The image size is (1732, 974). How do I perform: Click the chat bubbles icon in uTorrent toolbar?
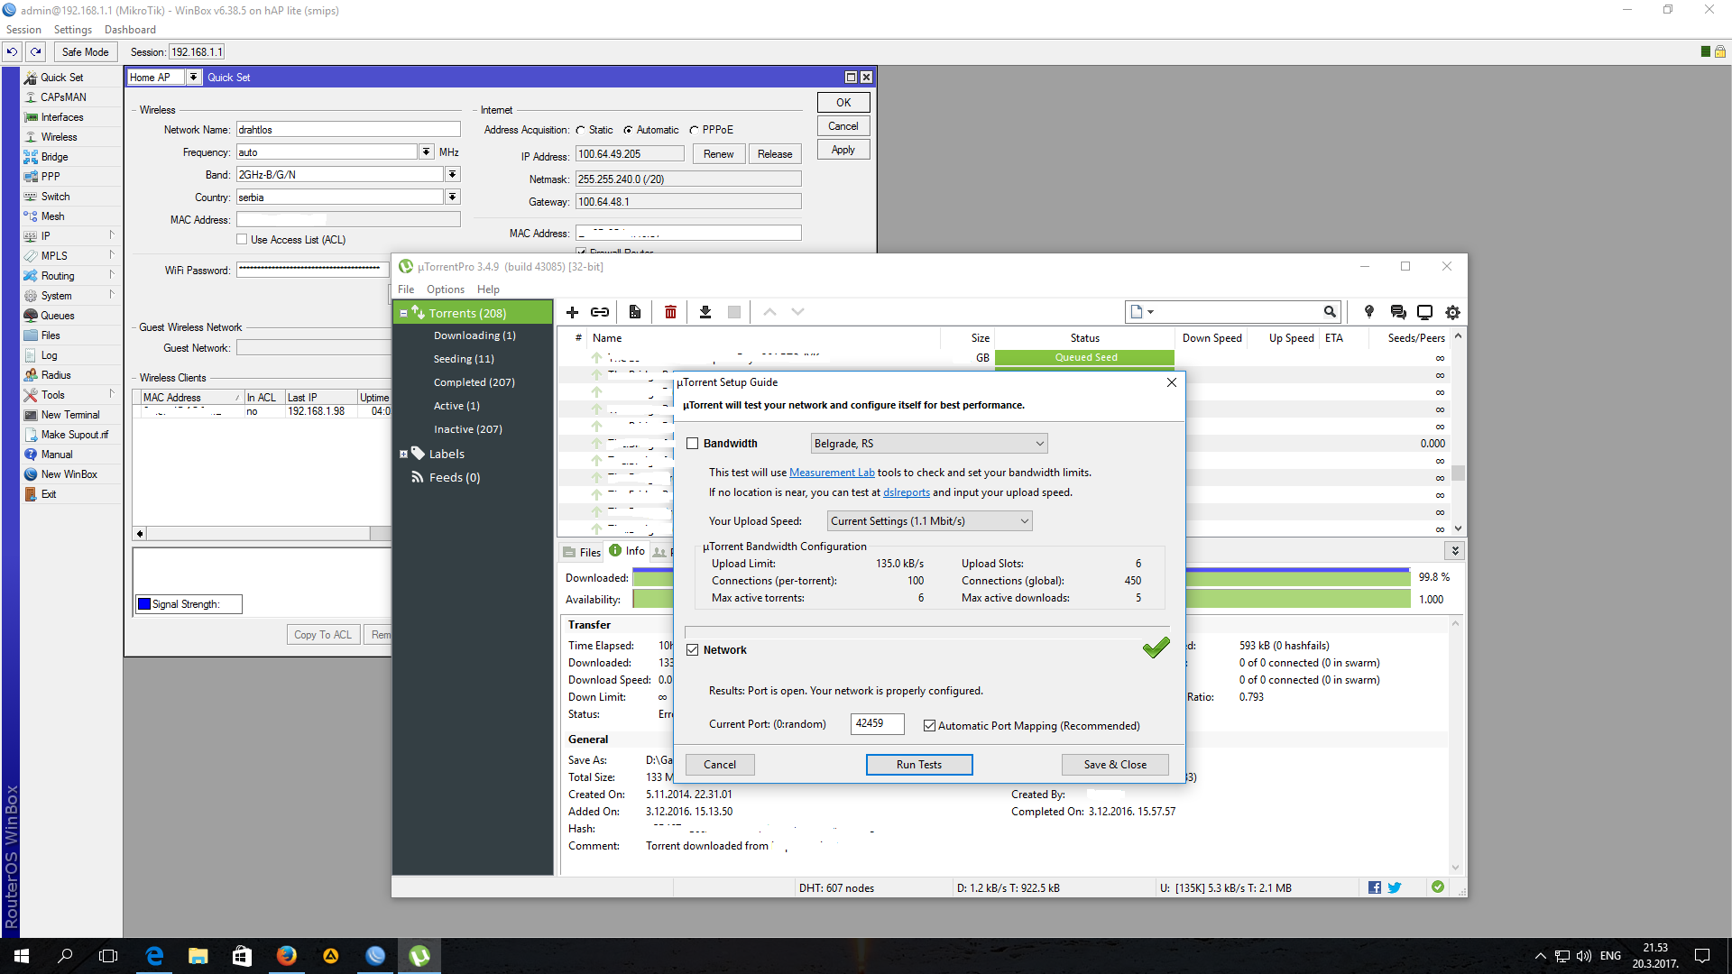click(1398, 312)
